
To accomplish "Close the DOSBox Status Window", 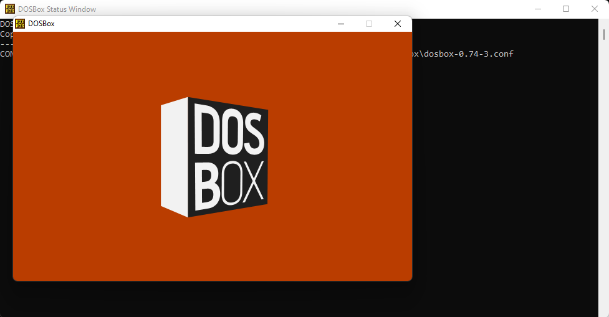I will [x=594, y=9].
